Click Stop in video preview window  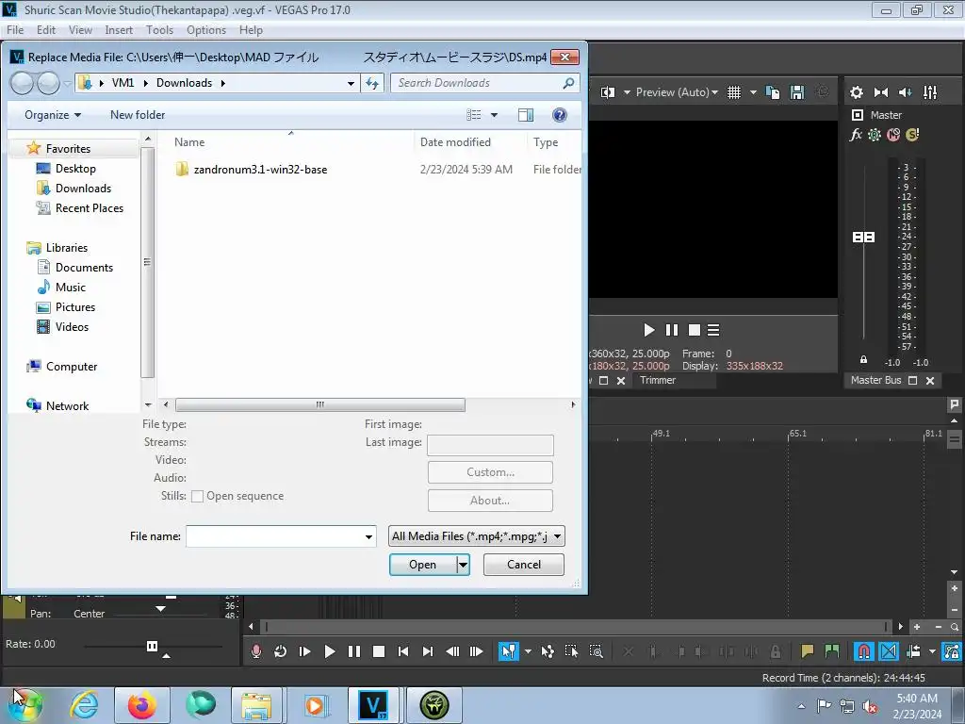(x=695, y=331)
